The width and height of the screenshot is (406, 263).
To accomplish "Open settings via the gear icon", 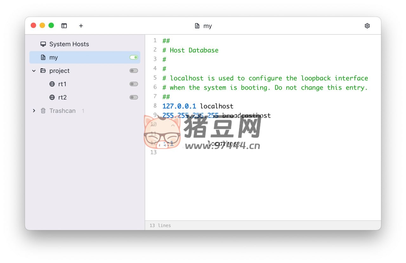I will [x=367, y=26].
